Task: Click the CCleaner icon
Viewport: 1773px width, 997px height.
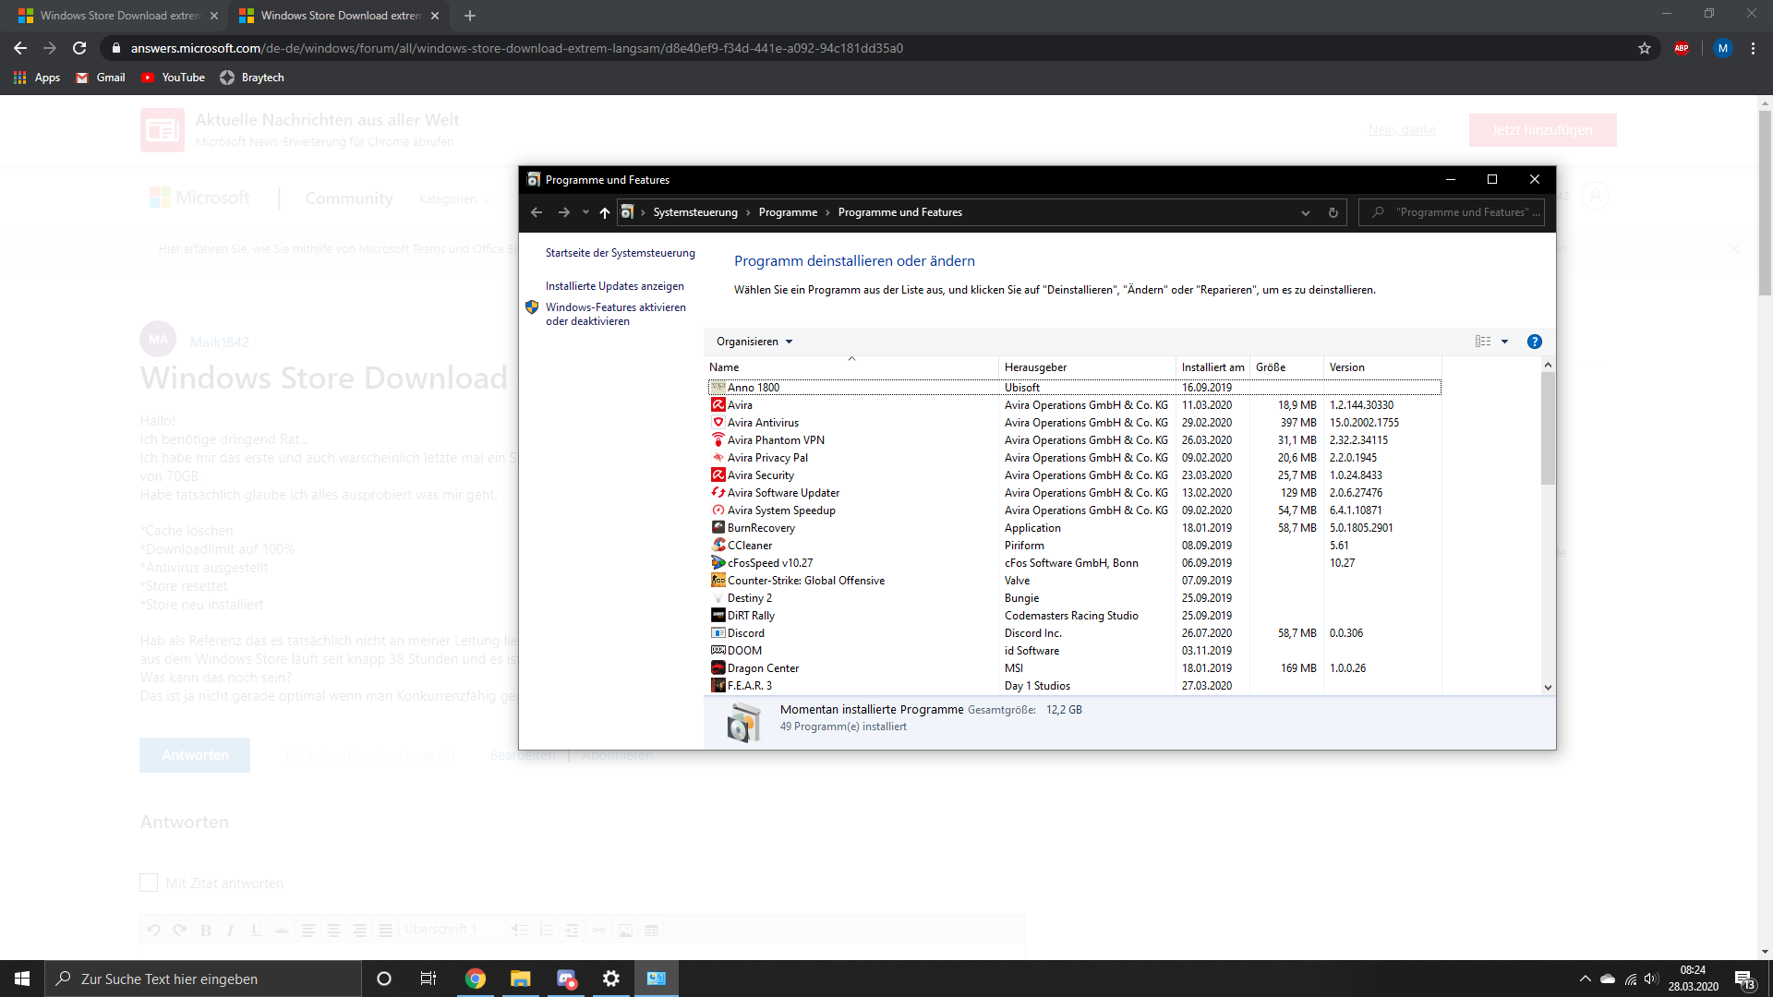Action: point(718,546)
